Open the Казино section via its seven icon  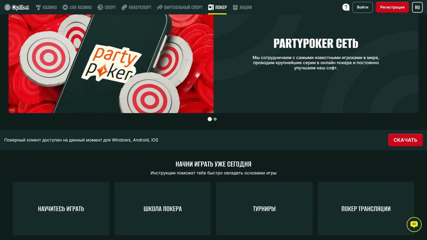(38, 7)
